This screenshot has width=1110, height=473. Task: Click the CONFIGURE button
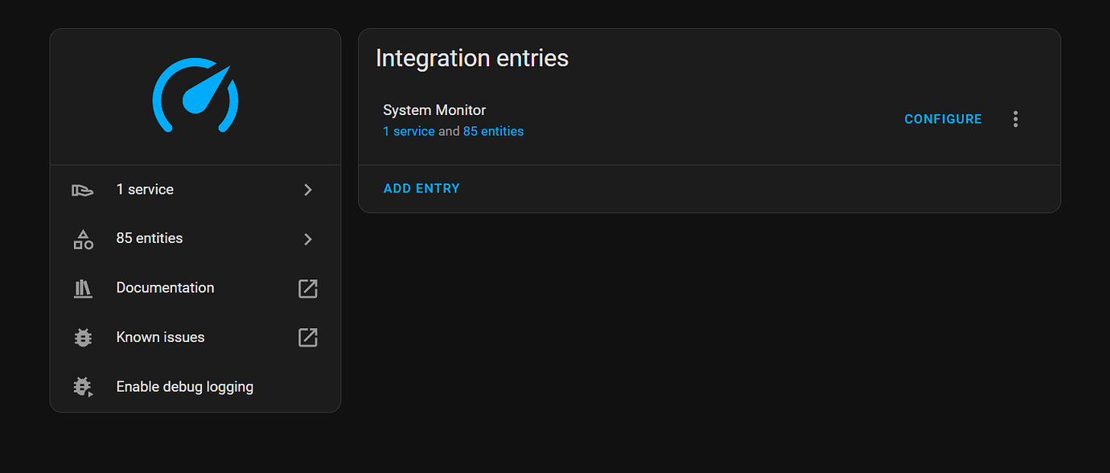pos(943,118)
